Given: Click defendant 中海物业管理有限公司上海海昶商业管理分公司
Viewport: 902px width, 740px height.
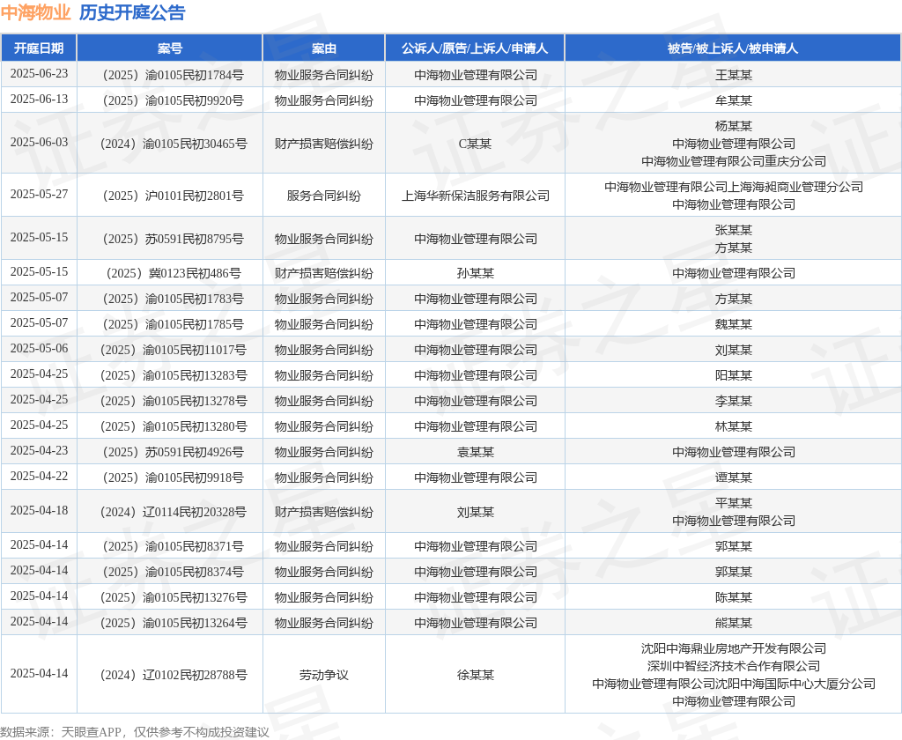Looking at the screenshot, I should pos(734,187).
